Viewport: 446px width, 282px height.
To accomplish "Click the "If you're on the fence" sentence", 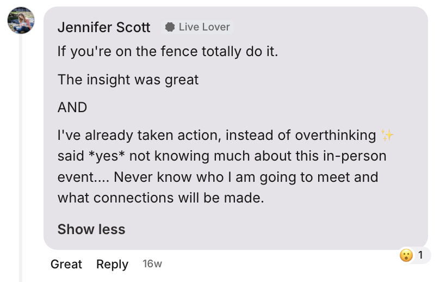I will click(x=168, y=53).
